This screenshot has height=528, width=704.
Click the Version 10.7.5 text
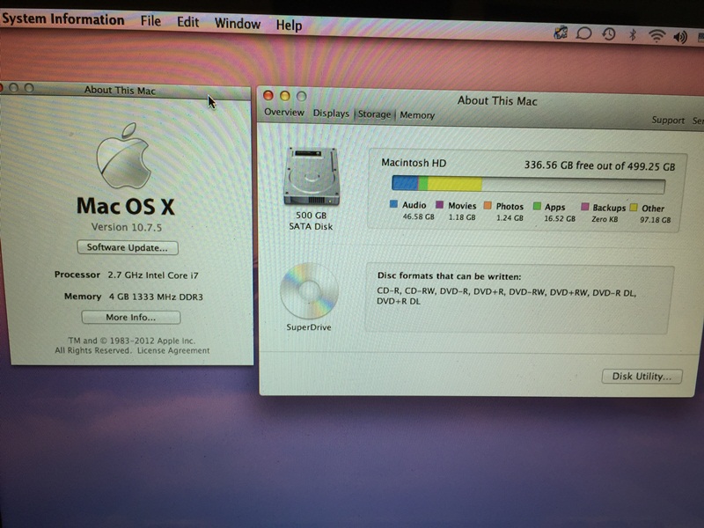coord(127,227)
